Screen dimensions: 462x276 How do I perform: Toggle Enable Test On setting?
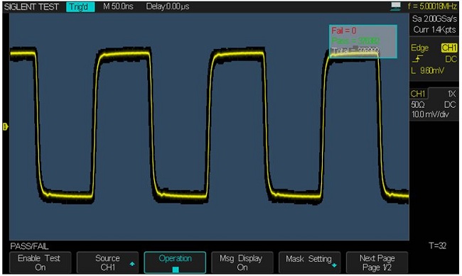tap(41, 263)
